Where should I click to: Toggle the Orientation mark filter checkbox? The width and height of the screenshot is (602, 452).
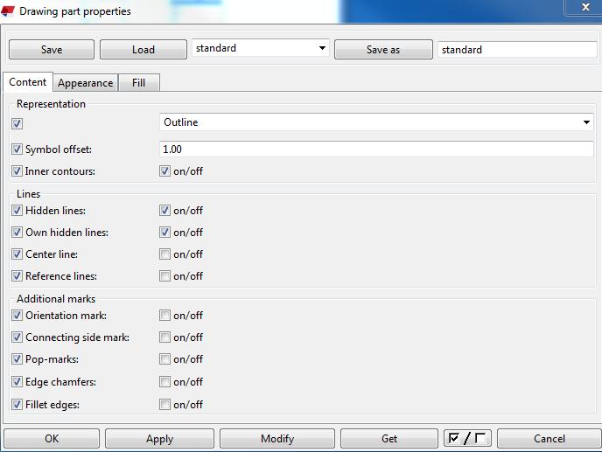pos(17,316)
